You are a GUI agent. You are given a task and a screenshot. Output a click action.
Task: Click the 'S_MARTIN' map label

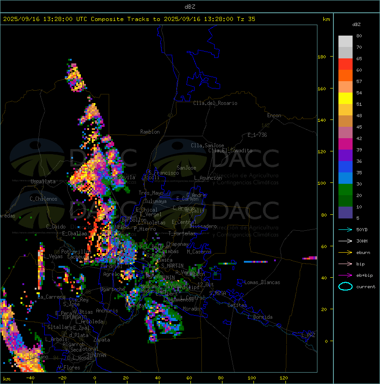tap(173, 266)
